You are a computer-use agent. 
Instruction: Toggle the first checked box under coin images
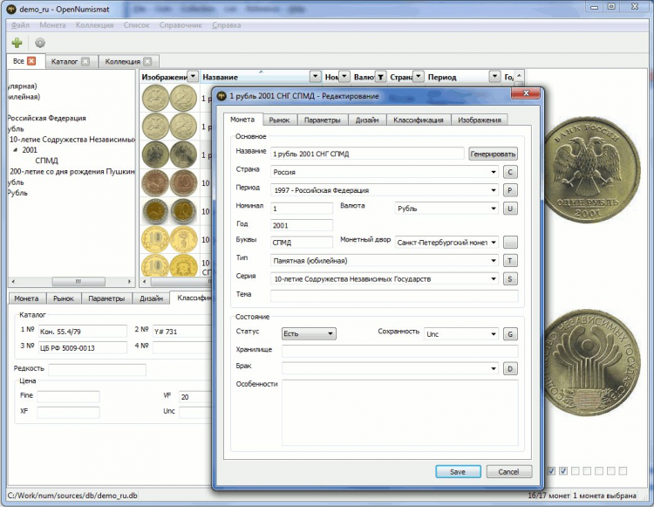pyautogui.click(x=551, y=471)
